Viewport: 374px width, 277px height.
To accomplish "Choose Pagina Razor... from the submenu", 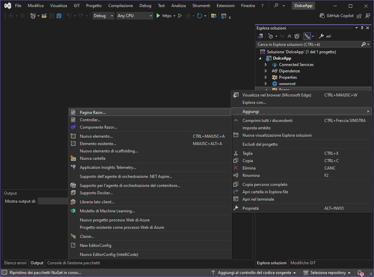I will coord(150,113).
